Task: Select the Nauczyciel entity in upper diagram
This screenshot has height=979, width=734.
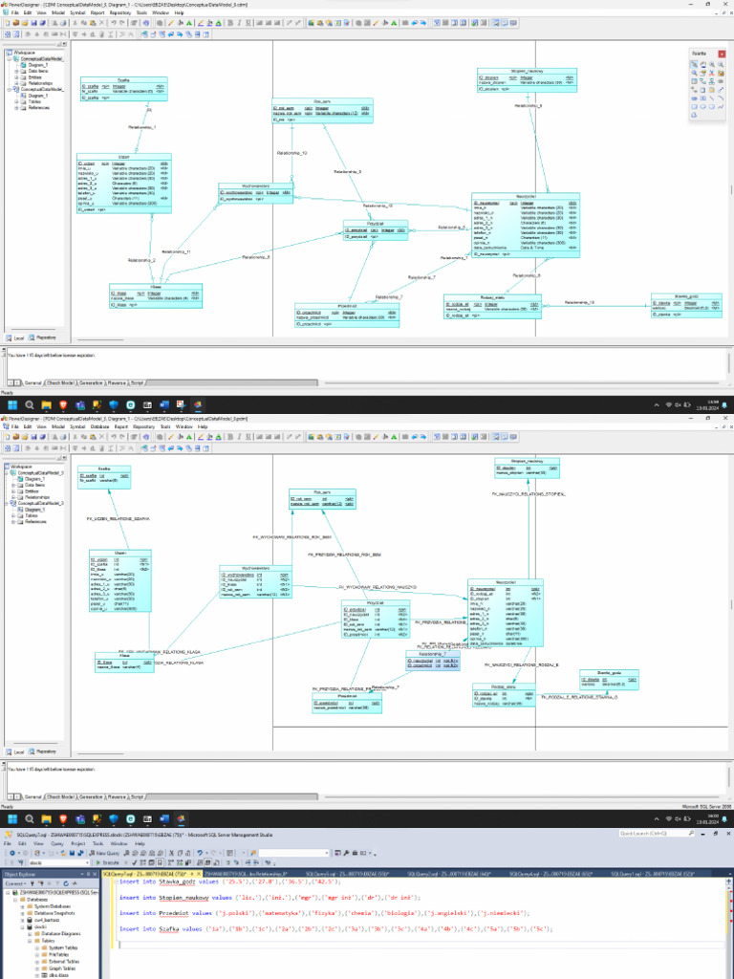Action: coord(524,225)
